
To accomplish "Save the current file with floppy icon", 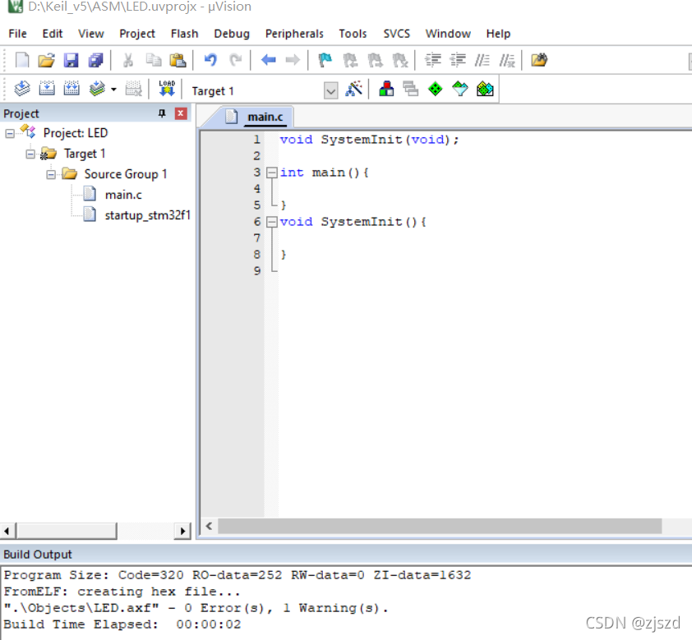I will point(71,60).
